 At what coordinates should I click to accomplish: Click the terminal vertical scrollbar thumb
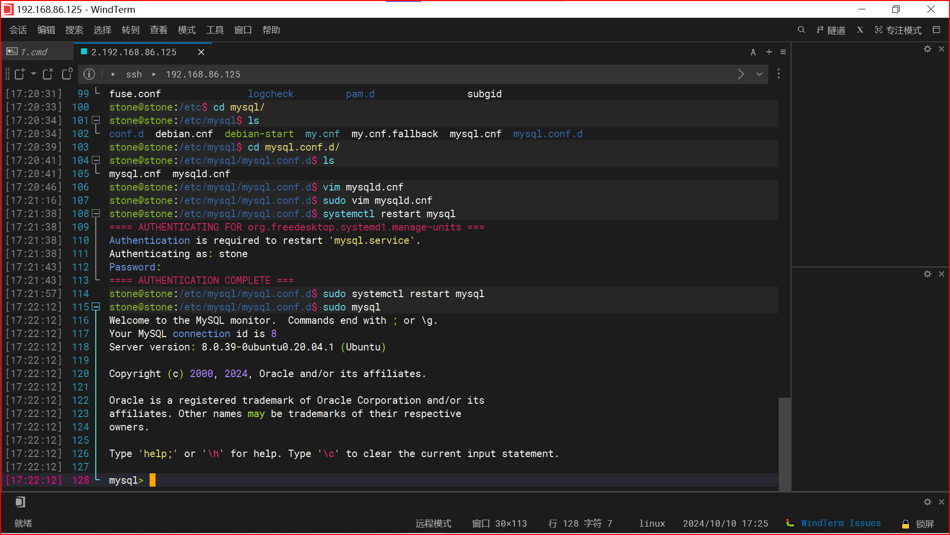pos(785,443)
